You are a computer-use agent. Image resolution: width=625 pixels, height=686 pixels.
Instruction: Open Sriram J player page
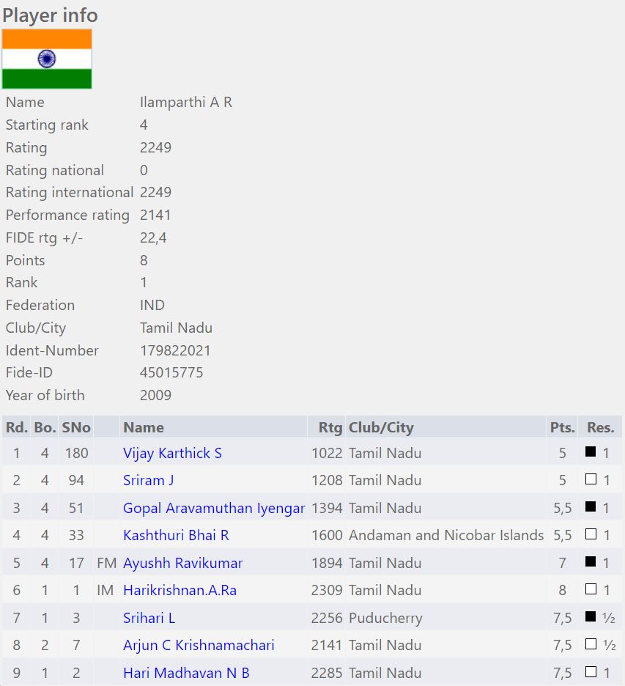click(x=149, y=480)
